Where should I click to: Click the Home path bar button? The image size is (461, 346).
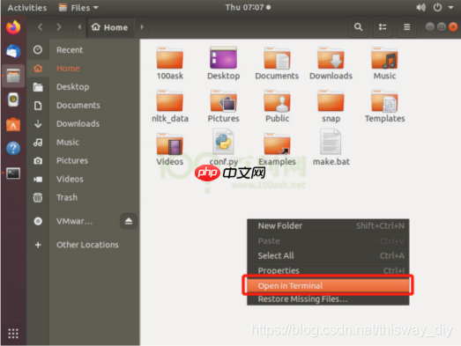tap(110, 27)
